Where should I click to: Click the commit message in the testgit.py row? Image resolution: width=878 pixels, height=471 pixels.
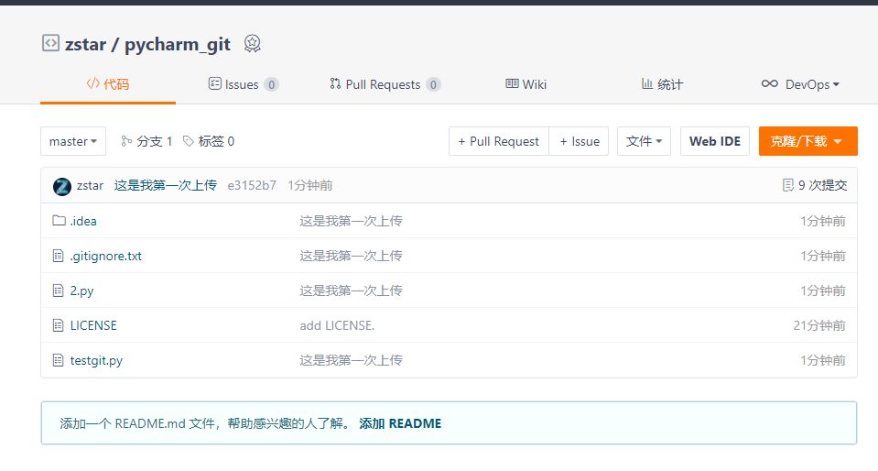click(351, 360)
